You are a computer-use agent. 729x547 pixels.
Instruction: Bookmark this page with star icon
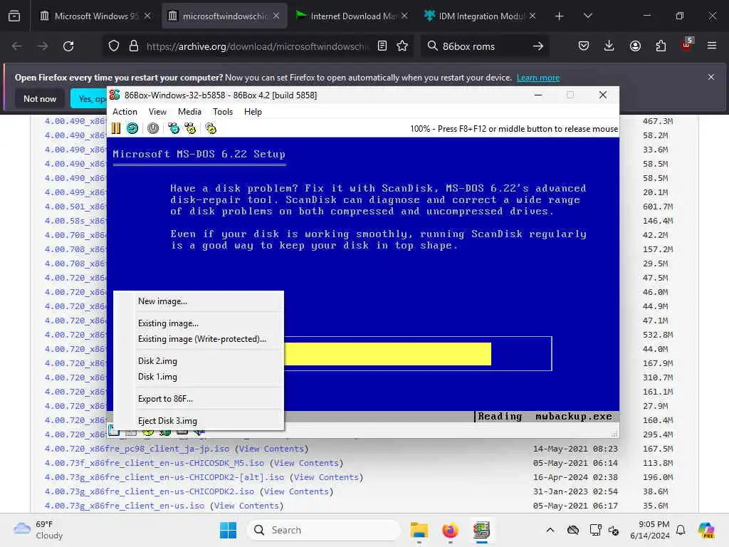coord(402,46)
